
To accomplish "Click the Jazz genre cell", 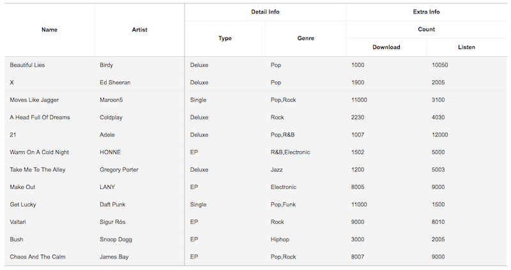I will click(x=277, y=170).
